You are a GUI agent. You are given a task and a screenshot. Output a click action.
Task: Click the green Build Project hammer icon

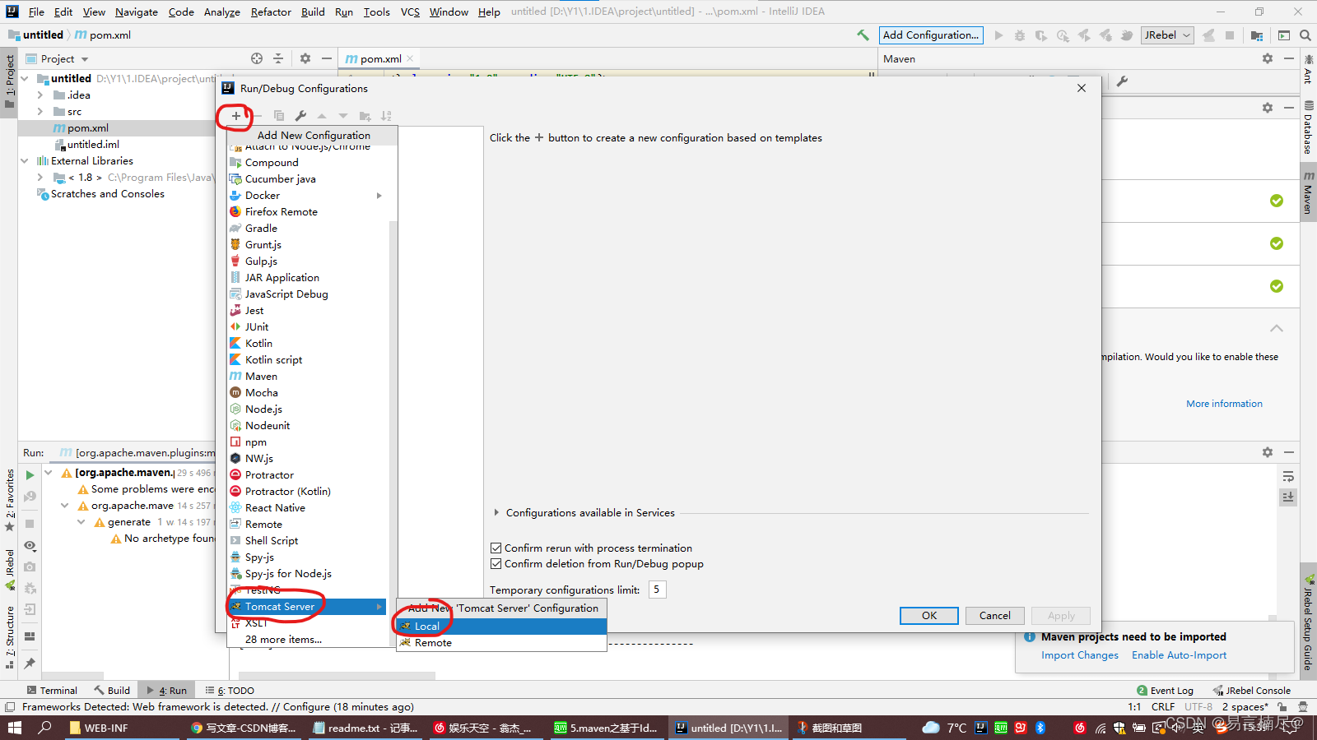click(x=863, y=35)
